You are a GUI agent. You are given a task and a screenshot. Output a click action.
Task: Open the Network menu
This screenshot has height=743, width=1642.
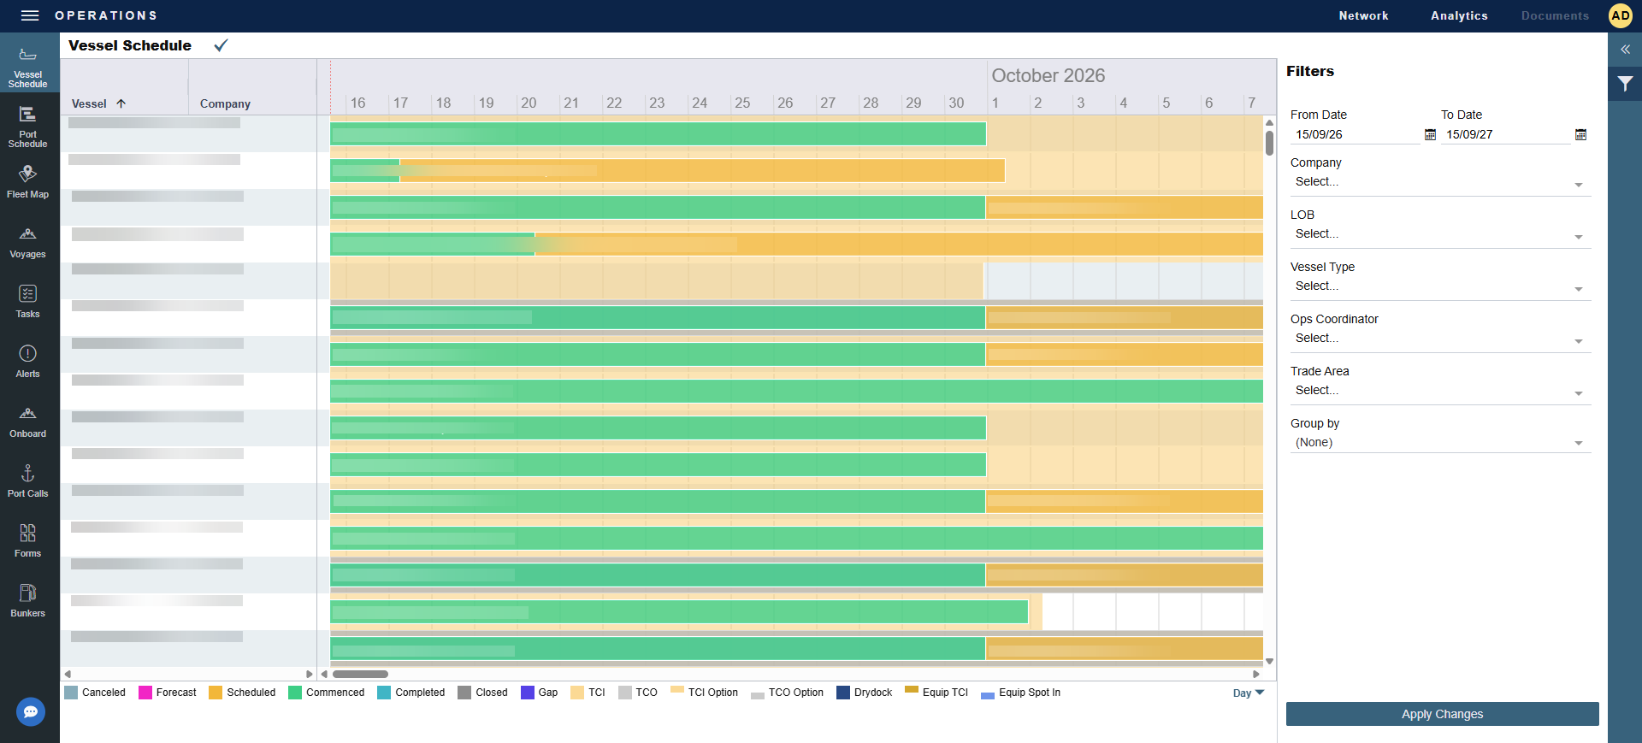click(1363, 15)
